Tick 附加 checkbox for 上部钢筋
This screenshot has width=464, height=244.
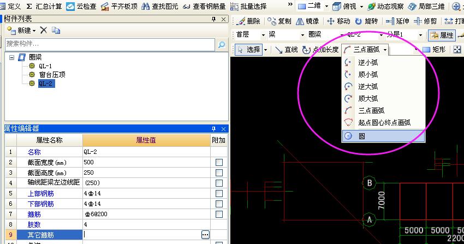[219, 193]
